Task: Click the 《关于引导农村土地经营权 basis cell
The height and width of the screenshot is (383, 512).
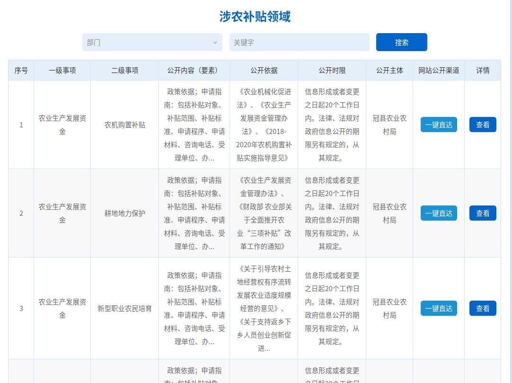Action: 264,309
